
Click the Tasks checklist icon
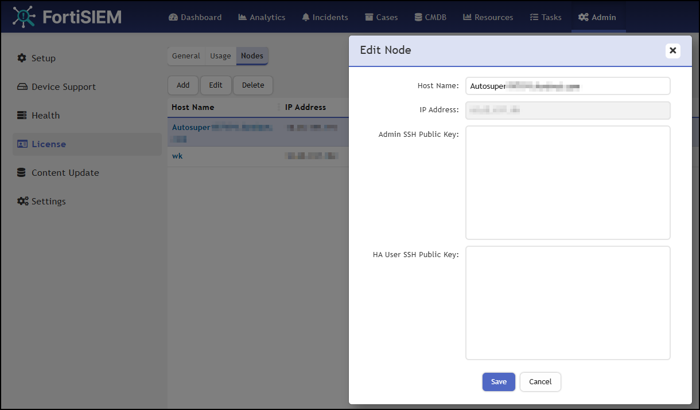point(534,17)
